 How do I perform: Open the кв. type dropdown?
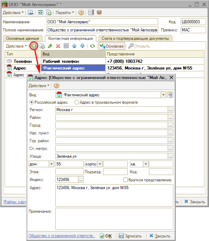click(146, 164)
